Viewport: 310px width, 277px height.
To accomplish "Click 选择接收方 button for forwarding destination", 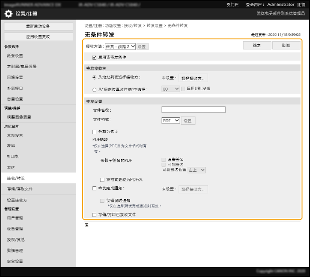I will pos(194,78).
